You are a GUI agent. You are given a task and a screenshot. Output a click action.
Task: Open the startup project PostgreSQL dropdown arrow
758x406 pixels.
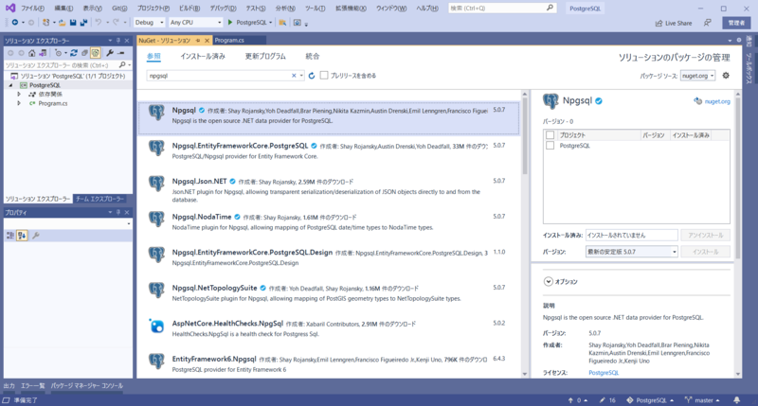coord(271,22)
